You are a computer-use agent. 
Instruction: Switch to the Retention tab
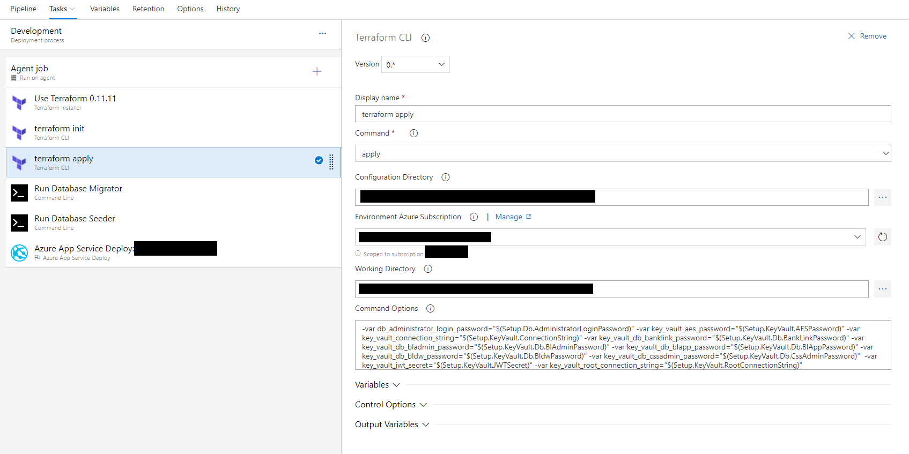[148, 9]
